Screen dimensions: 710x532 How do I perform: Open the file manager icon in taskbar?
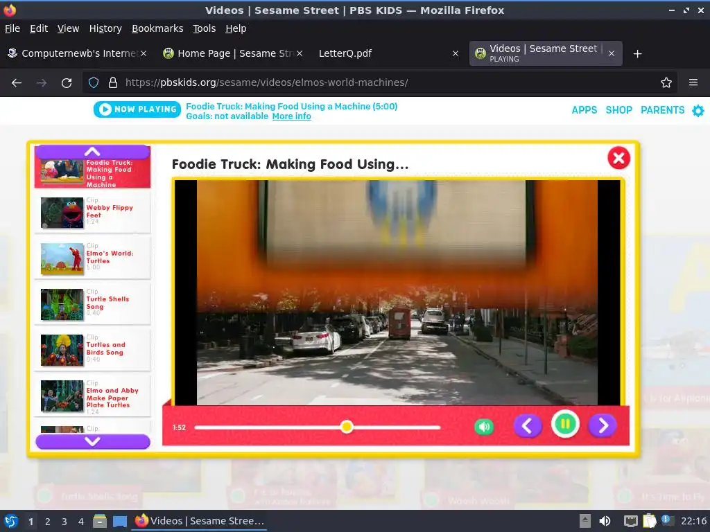100,521
